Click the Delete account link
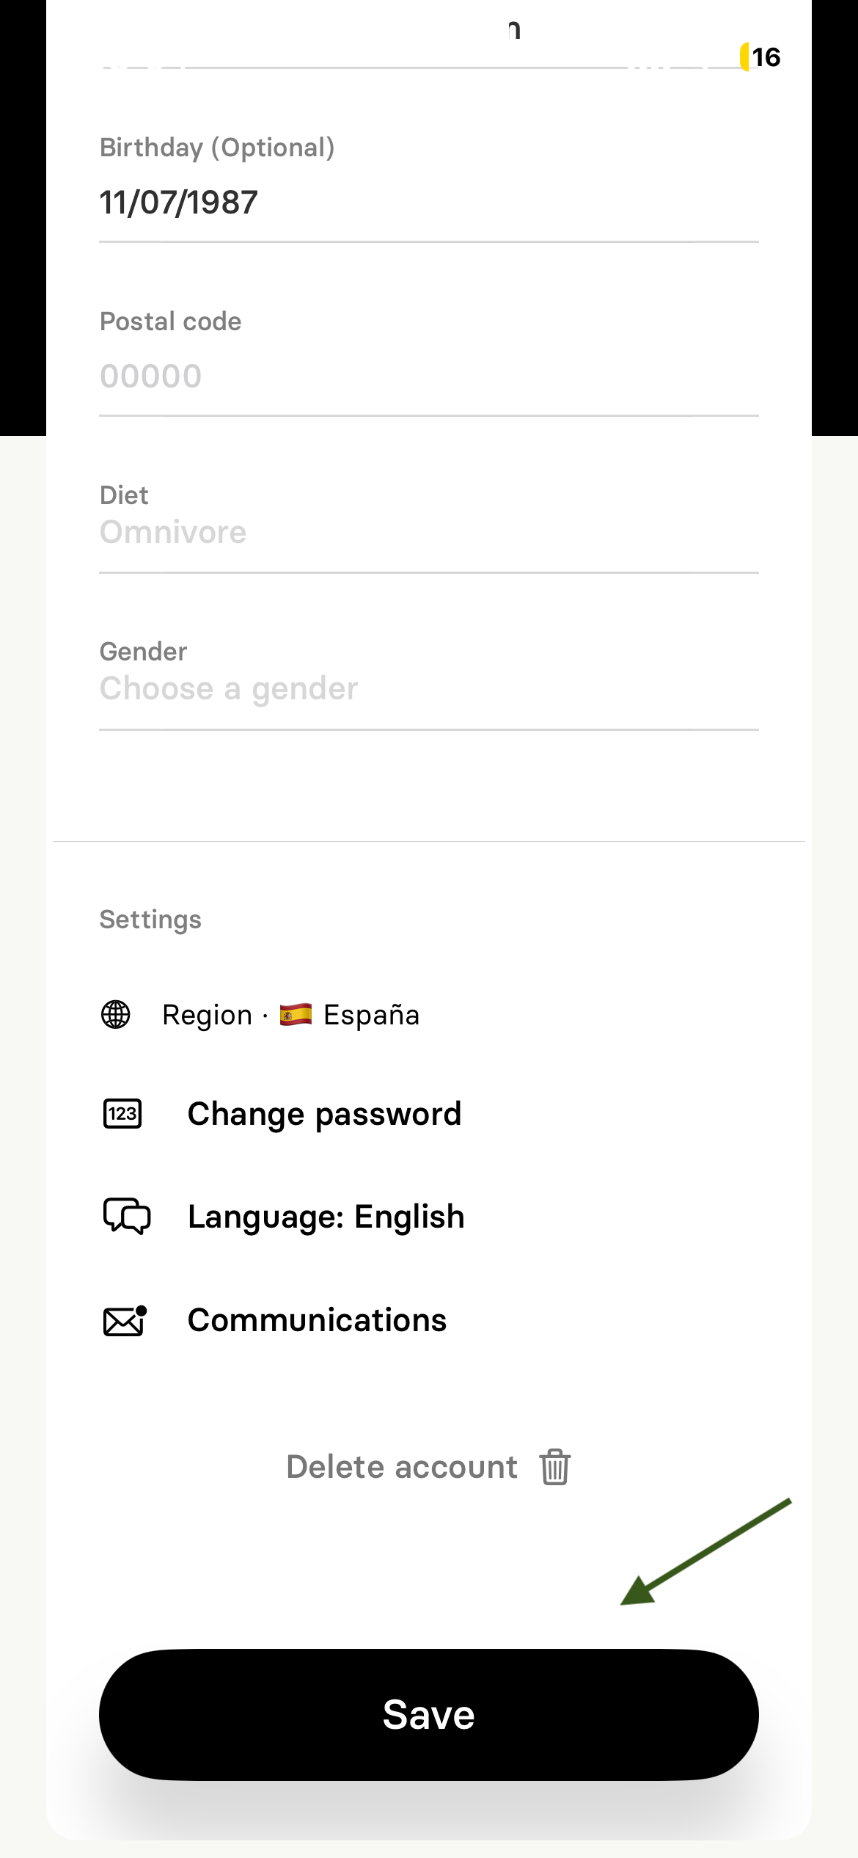 point(402,1467)
